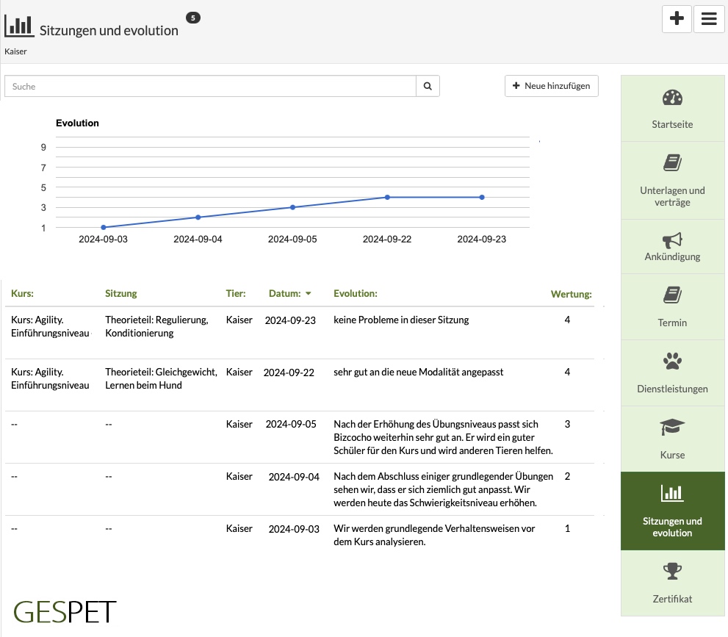Sort table by Wertung header
The image size is (728, 637).
(x=571, y=294)
